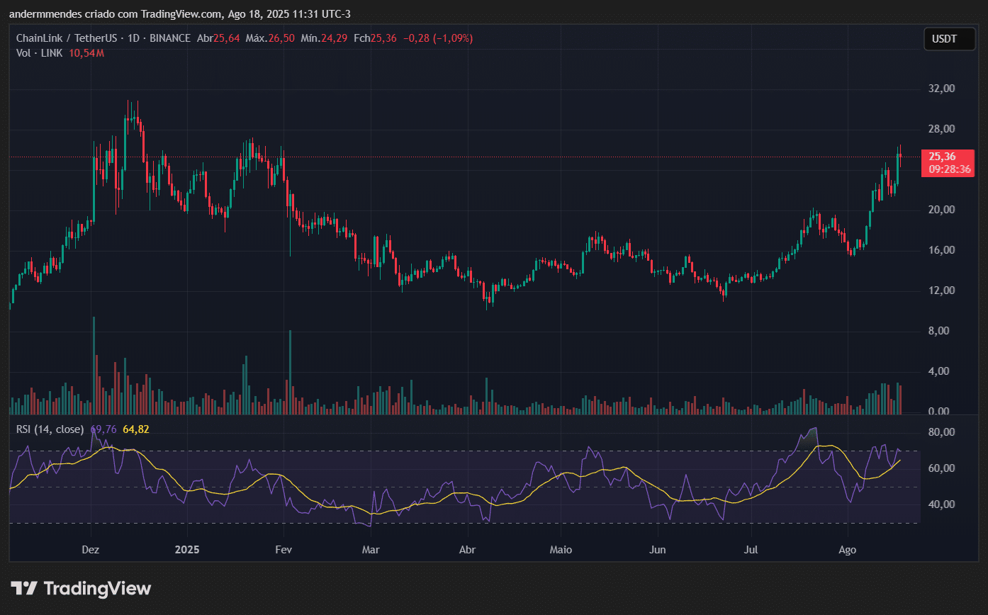Screen dimensions: 988x615
Task: Select the yellow RSI average value 64,82
Action: point(136,429)
